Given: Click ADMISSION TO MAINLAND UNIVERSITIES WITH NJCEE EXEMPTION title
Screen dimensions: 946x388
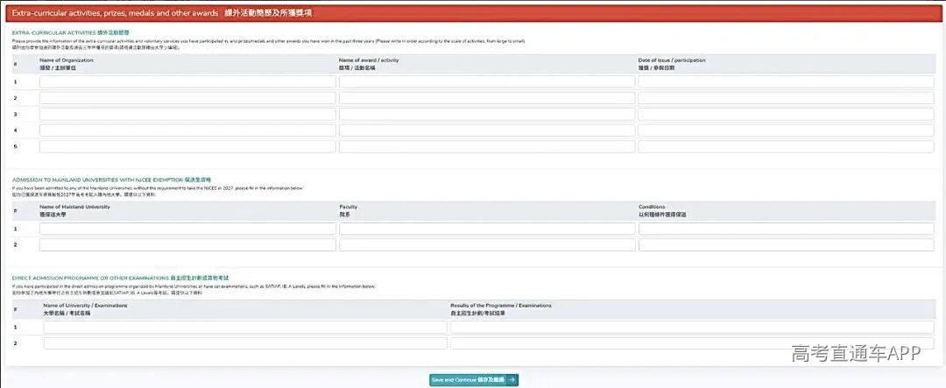Looking at the screenshot, I should pyautogui.click(x=111, y=180).
